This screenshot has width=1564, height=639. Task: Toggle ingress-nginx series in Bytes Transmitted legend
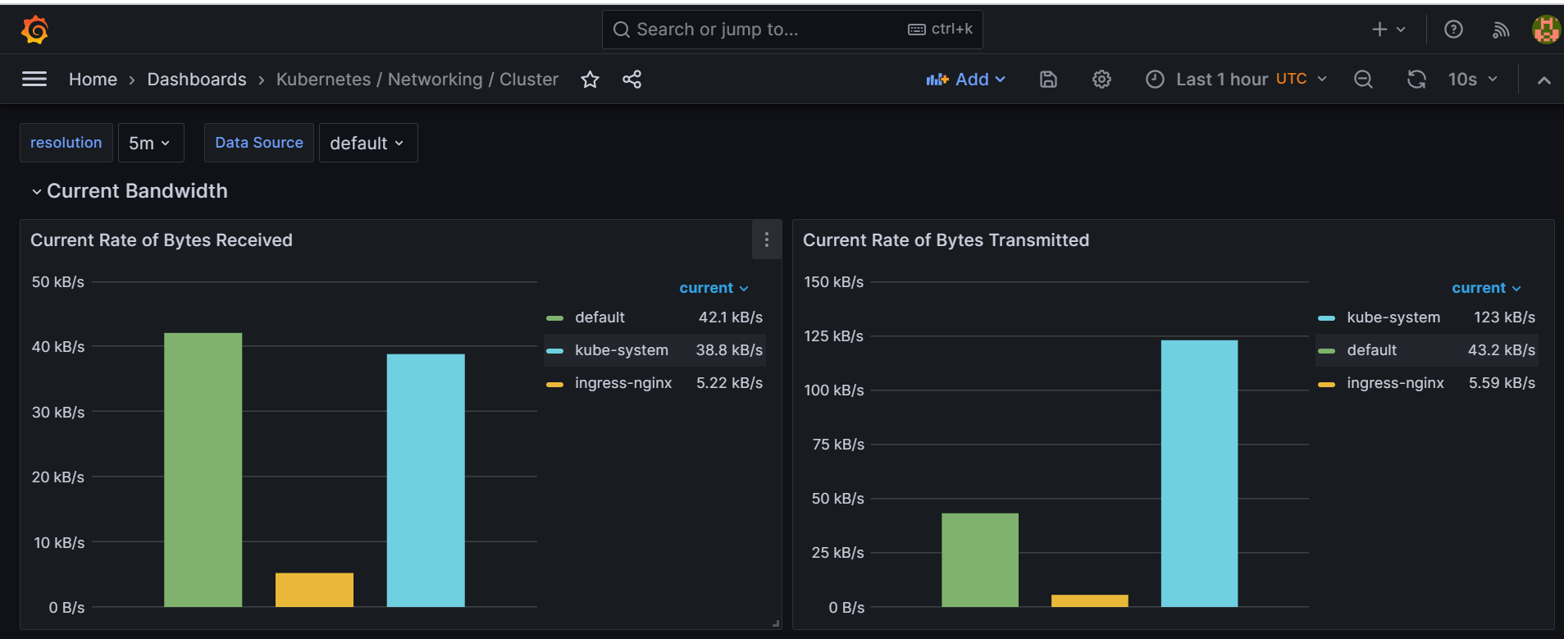1395,383
